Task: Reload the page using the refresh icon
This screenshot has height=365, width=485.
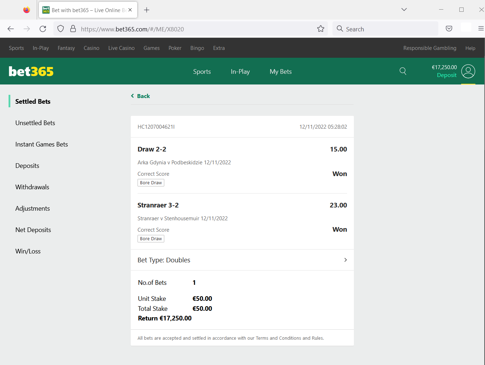Action: [43, 29]
